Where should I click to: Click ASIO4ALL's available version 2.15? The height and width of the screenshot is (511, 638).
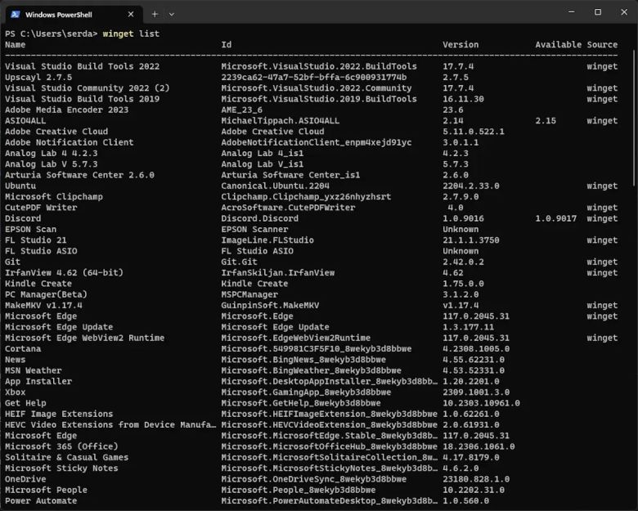click(546, 120)
